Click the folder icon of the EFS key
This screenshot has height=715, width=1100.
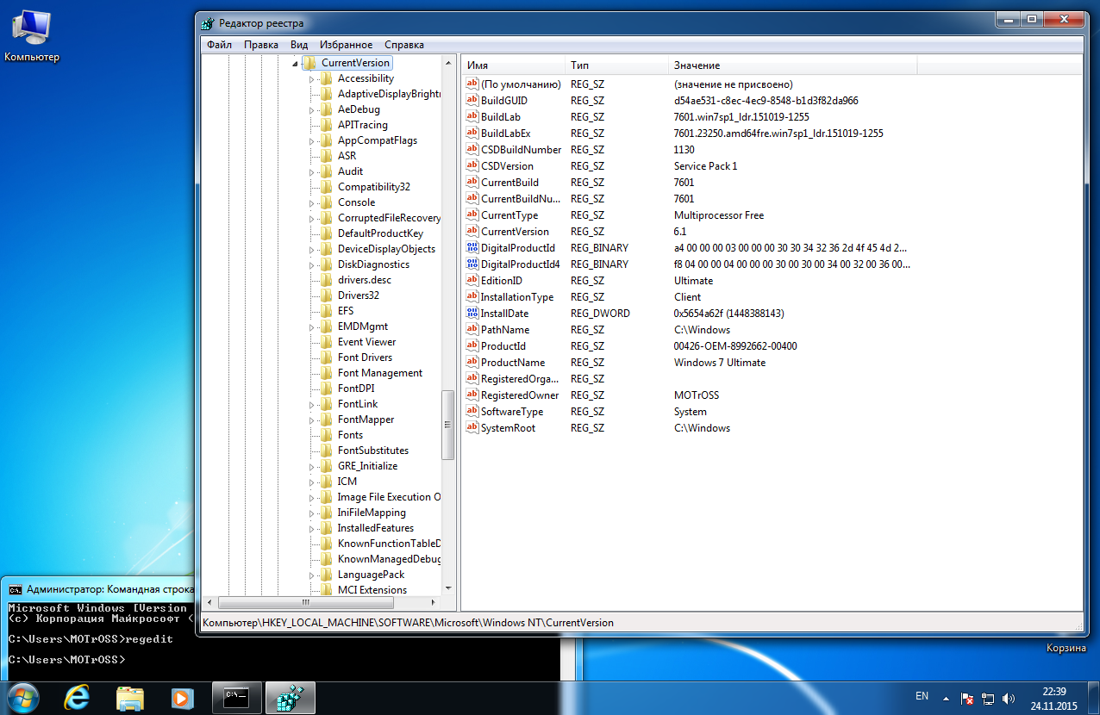pos(326,311)
